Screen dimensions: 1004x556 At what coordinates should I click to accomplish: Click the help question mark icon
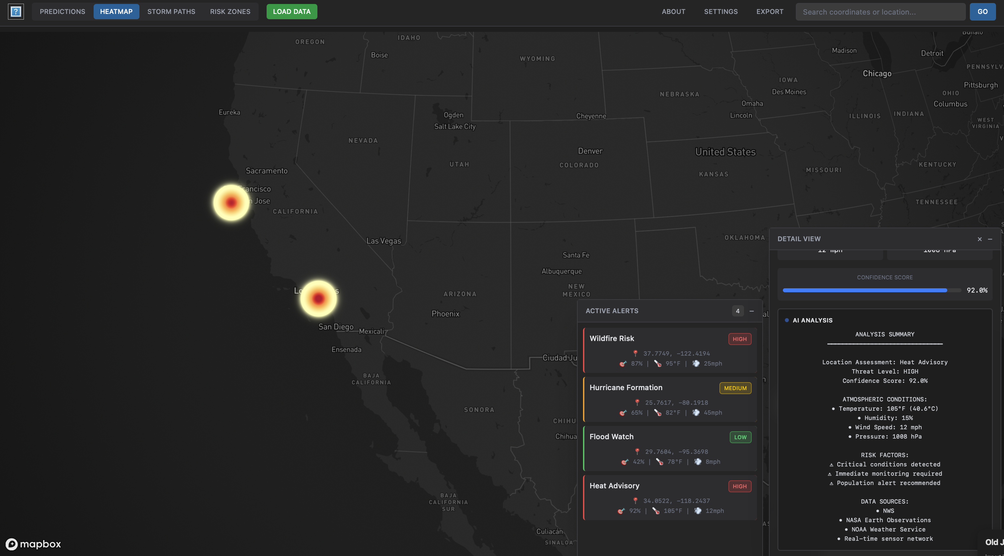coord(16,12)
